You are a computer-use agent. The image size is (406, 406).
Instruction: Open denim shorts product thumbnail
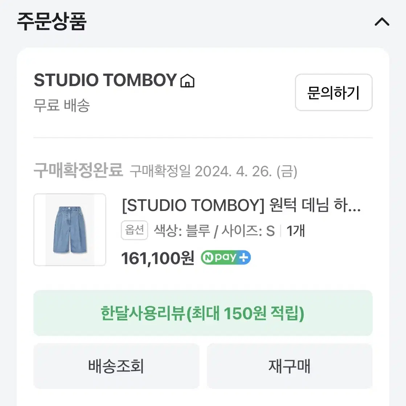pyautogui.click(x=70, y=230)
